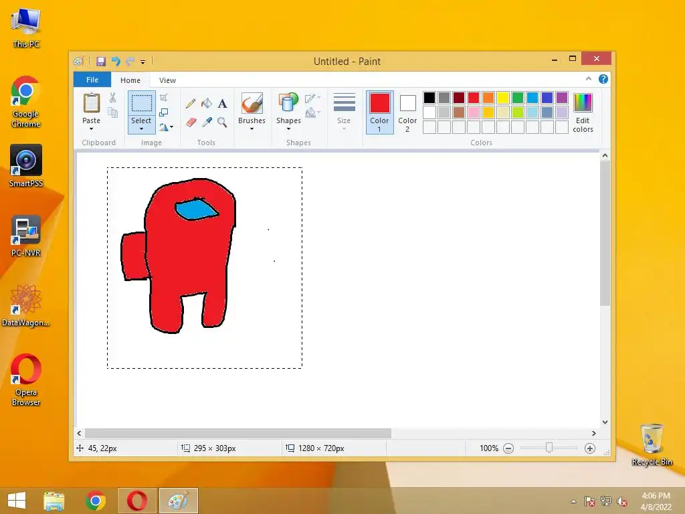This screenshot has width=685, height=514.
Task: Pick the yellow color swatch
Action: pyautogui.click(x=503, y=98)
